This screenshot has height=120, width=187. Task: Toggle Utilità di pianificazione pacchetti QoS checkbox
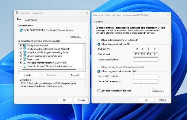tap(21, 56)
